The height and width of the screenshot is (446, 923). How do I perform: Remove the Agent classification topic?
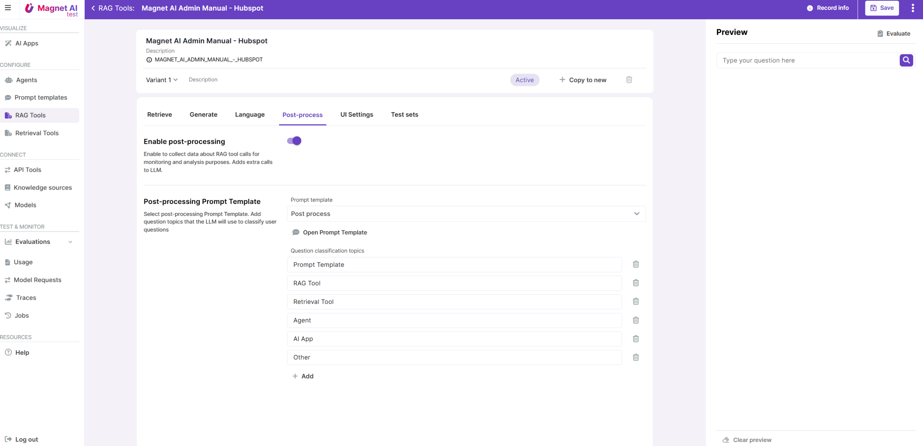pos(635,320)
